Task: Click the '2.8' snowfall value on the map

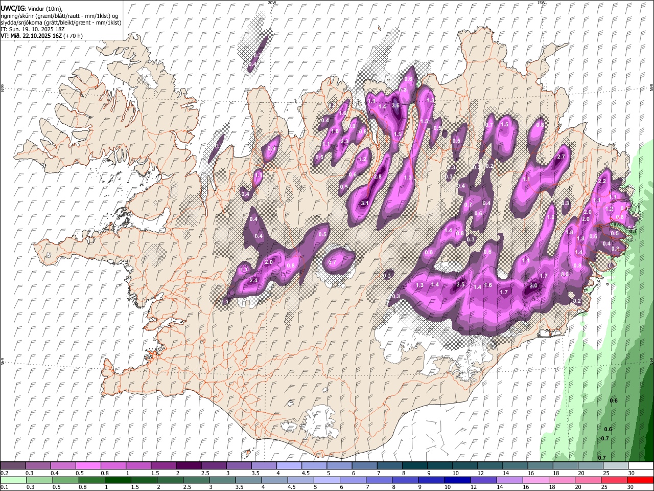Action: pyautogui.click(x=378, y=176)
